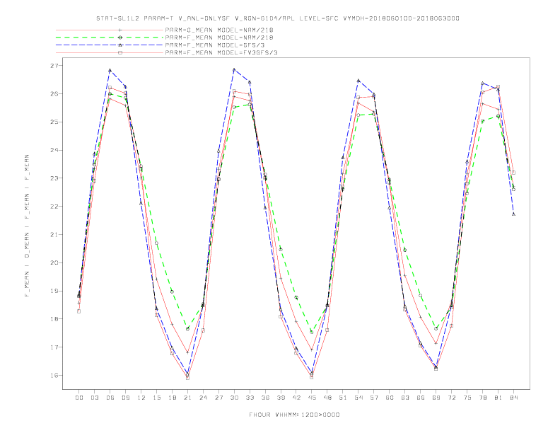
Task: Select the legend entry PARM=F_MEAN MODEL=FV3GFS/3
Action: tap(221, 52)
